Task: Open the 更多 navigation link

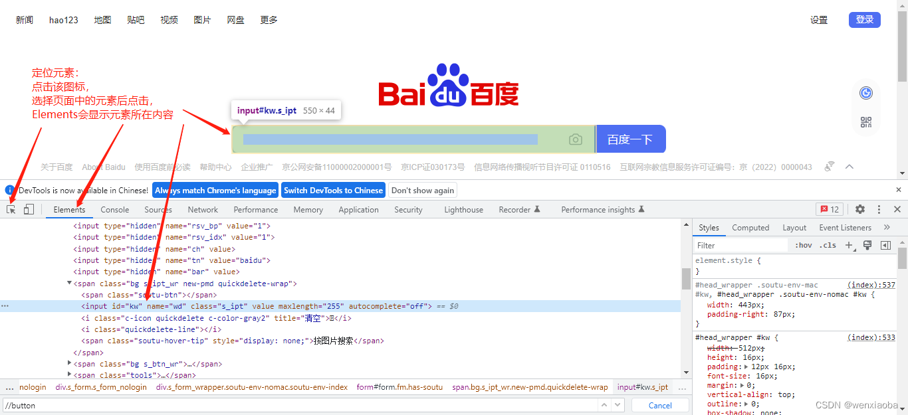Action: point(269,20)
